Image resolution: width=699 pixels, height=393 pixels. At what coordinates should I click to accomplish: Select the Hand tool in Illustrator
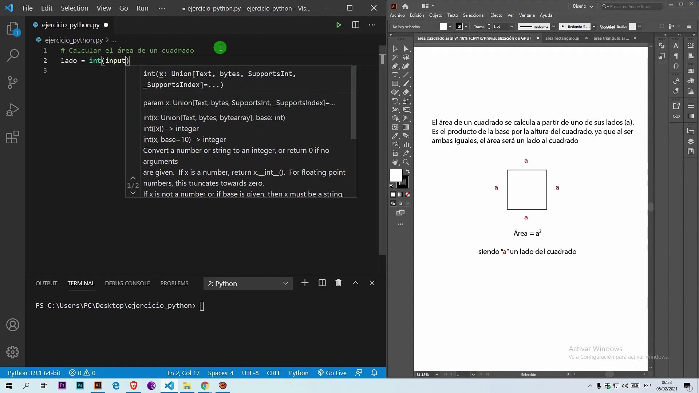pos(395,162)
